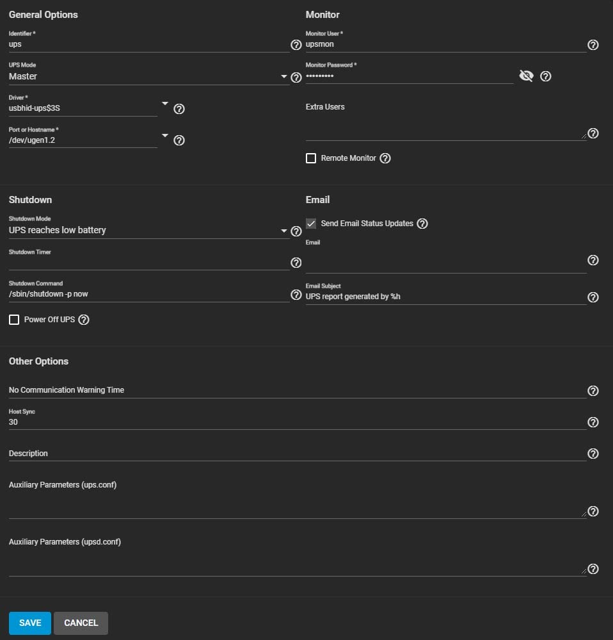Click the CANCEL button
Screen dimensions: 613x640
click(x=81, y=623)
